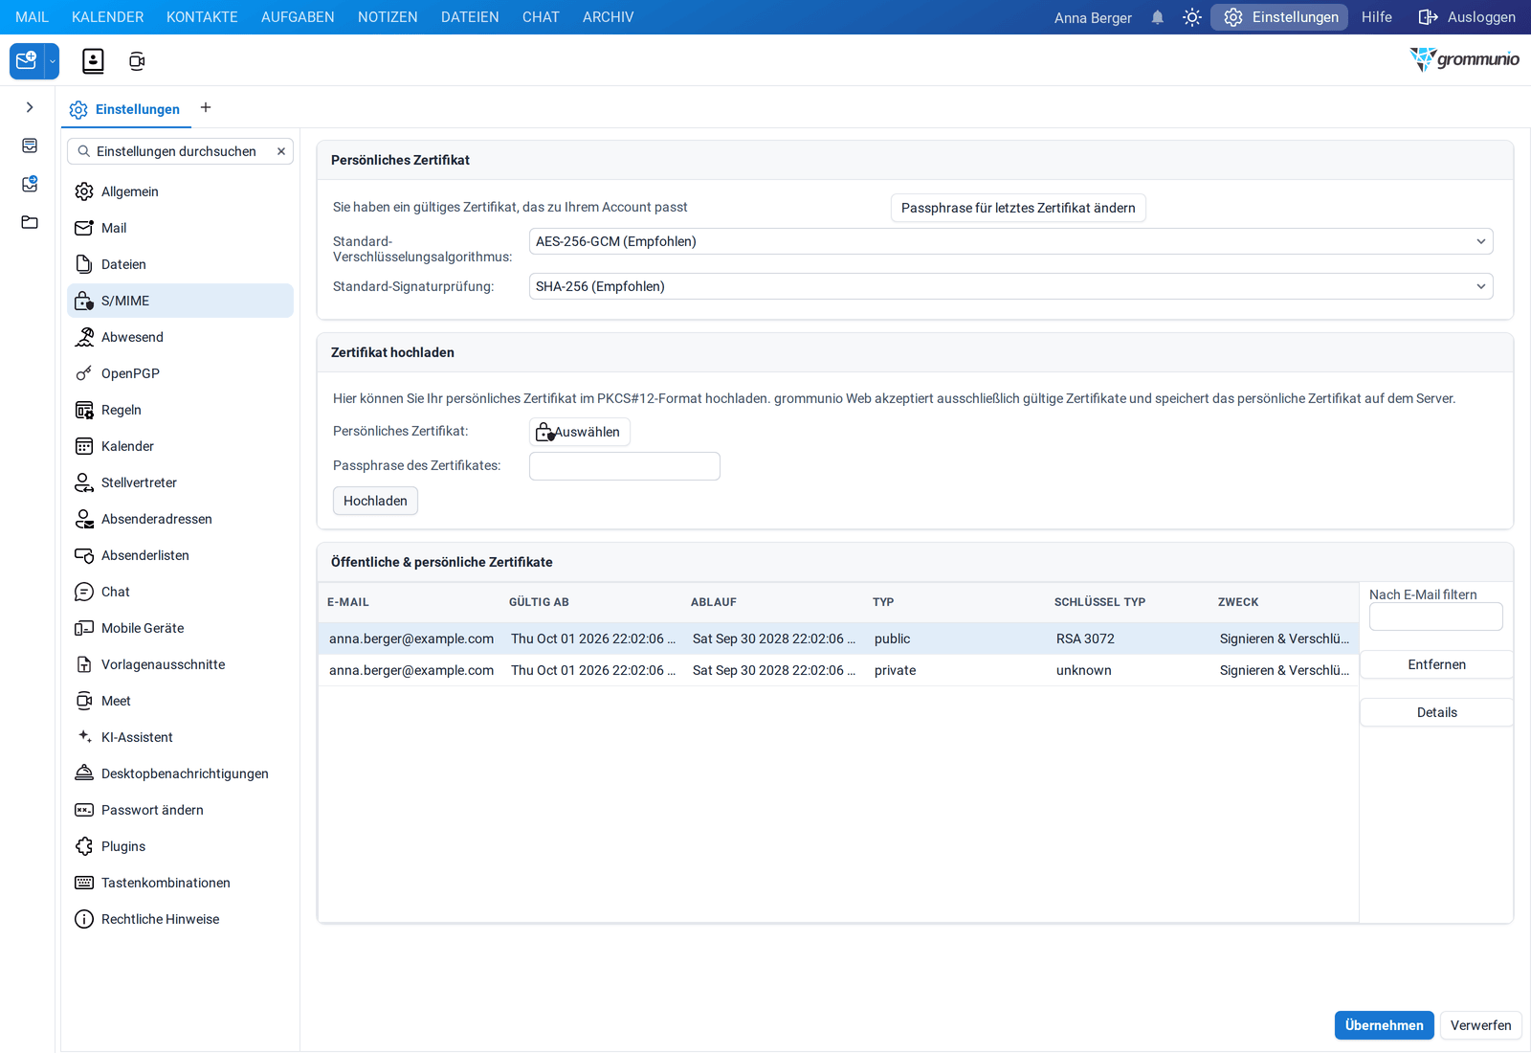Add a new tab with plus icon

206,107
